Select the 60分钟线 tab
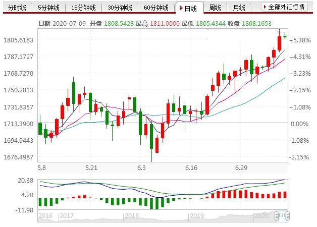 point(156,8)
